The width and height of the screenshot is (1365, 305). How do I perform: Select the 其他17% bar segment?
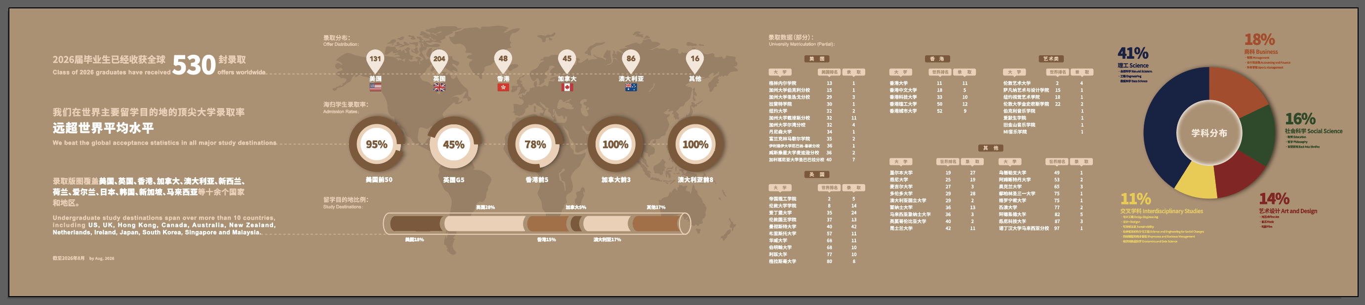click(656, 224)
